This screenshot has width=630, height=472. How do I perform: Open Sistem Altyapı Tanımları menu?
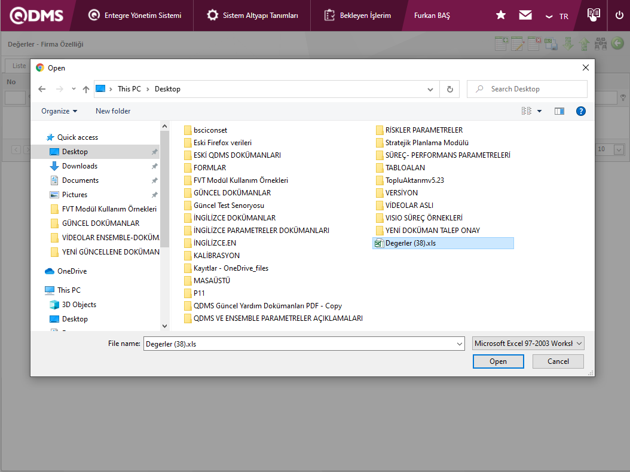pos(252,16)
